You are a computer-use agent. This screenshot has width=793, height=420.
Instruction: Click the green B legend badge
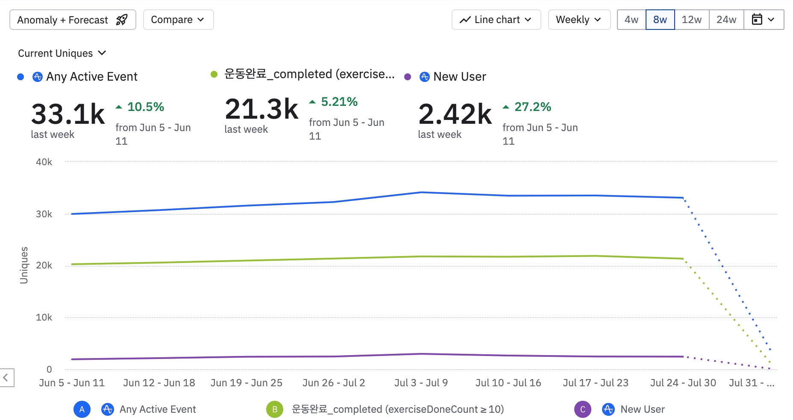[275, 409]
